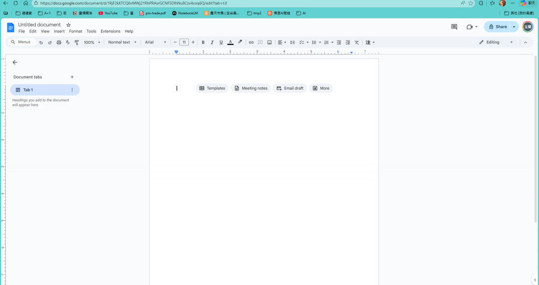Decrease paragraph indent
The height and width of the screenshot is (285, 539).
[338, 42]
